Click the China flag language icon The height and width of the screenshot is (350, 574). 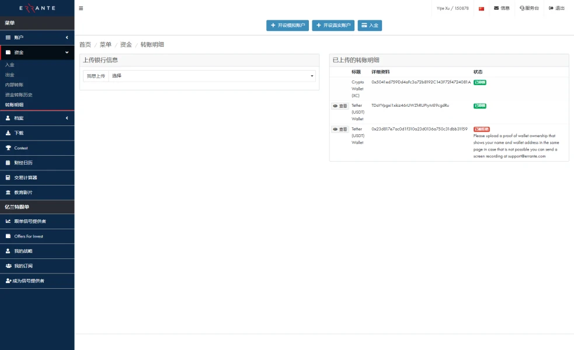481,9
